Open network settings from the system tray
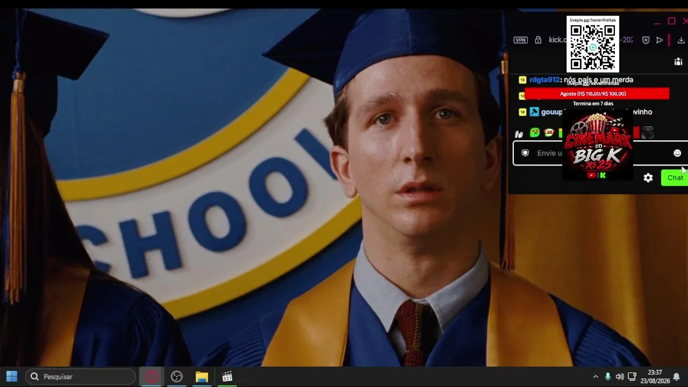Viewport: 688px width, 387px height. 632,377
